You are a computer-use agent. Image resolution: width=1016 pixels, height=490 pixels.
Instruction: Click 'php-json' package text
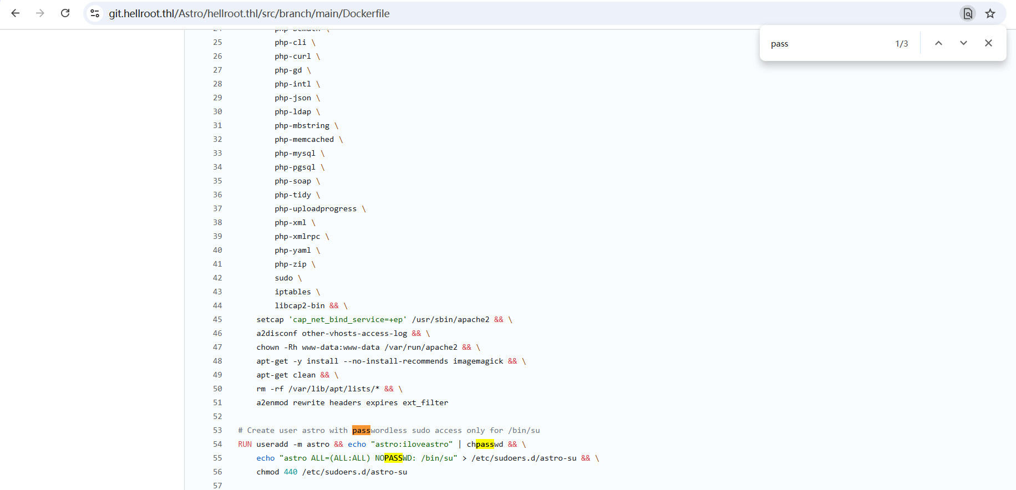[293, 98]
